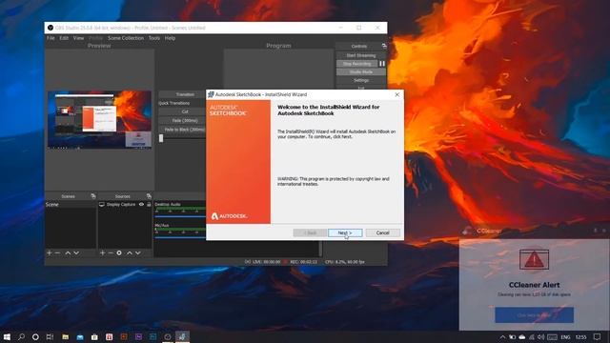The image size is (610, 343).
Task: Open the Scene Collection menu
Action: coord(126,38)
